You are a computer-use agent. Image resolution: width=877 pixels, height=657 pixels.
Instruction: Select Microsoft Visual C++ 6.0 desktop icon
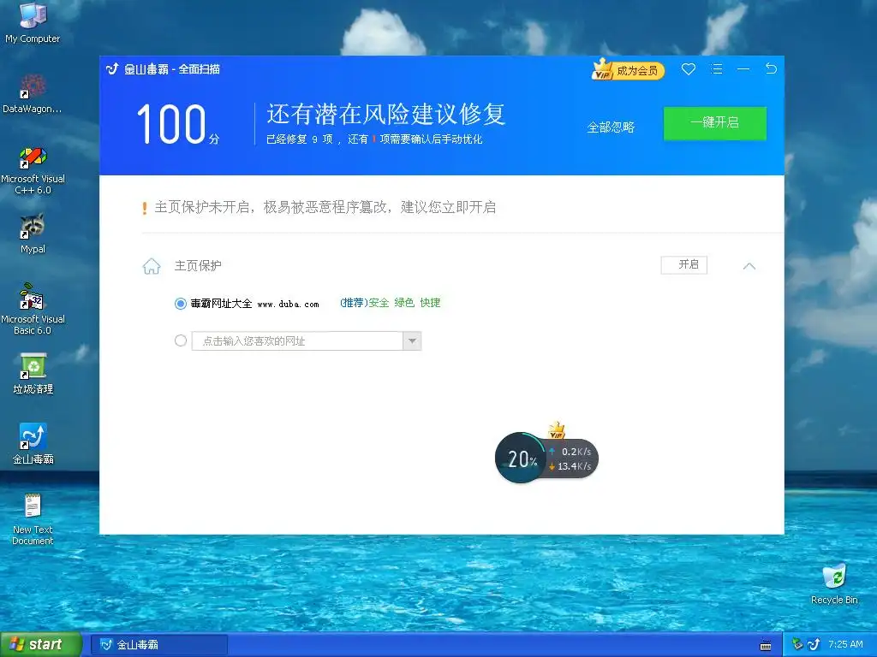pos(33,170)
